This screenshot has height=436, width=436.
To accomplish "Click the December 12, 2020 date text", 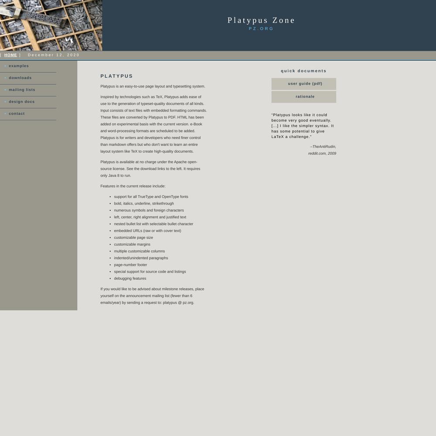I will pyautogui.click(x=54, y=55).
